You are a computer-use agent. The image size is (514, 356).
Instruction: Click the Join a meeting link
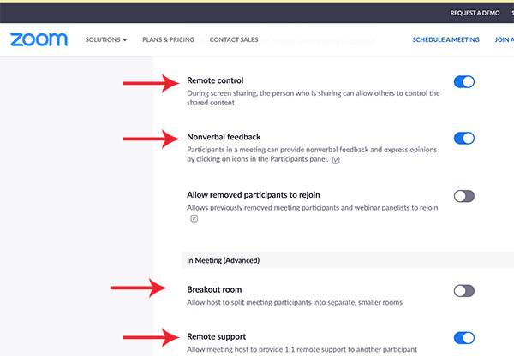(x=504, y=40)
